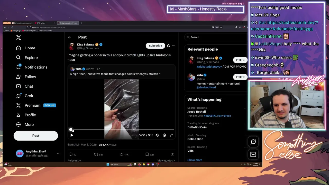The height and width of the screenshot is (185, 329).
Task: Click the share icon on the post
Action: coord(172,154)
